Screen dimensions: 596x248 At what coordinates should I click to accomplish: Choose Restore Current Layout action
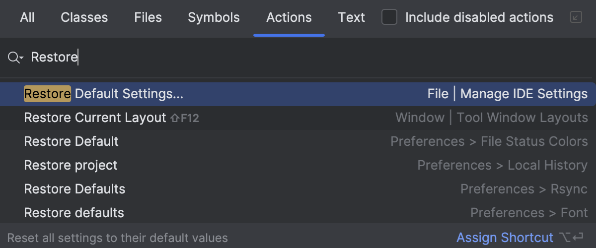click(95, 118)
